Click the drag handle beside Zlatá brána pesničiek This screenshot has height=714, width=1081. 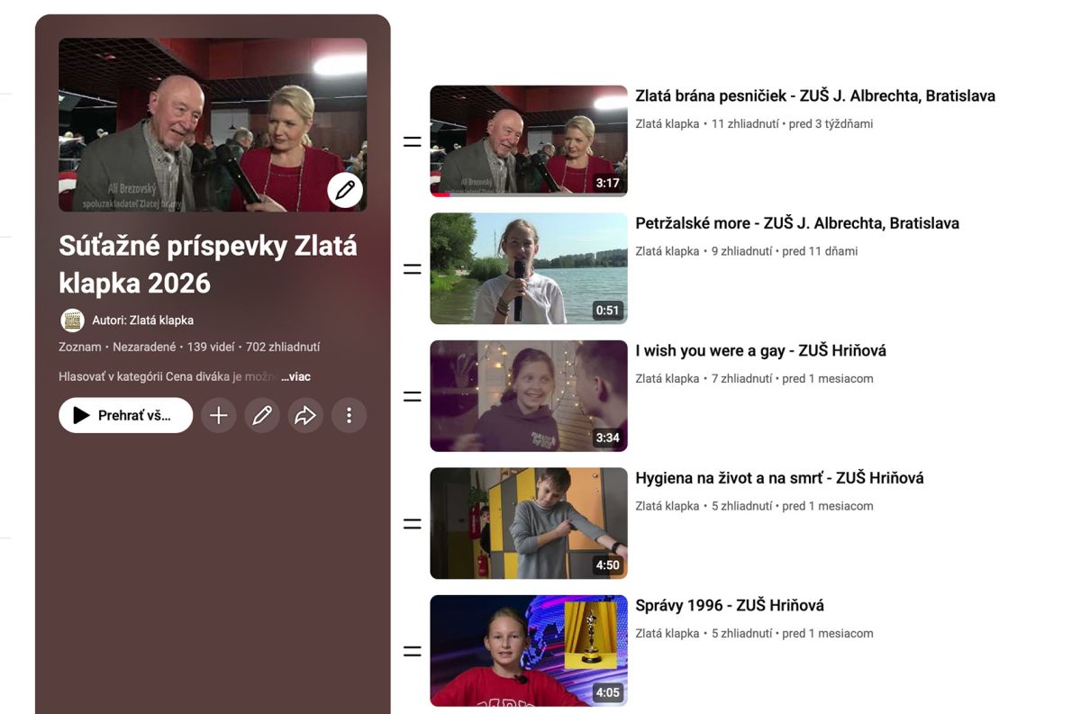[x=412, y=141]
